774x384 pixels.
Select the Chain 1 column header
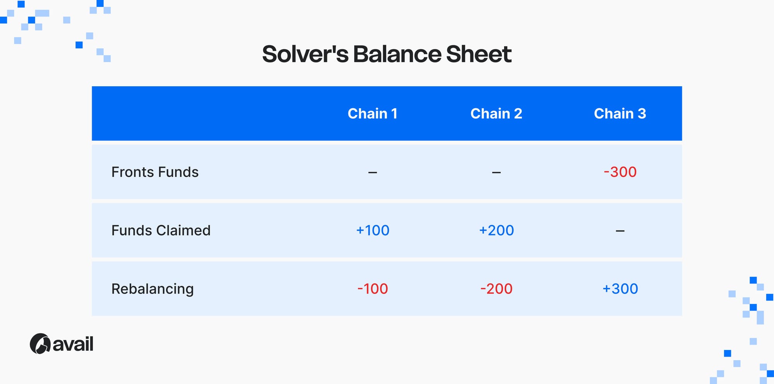(x=372, y=114)
